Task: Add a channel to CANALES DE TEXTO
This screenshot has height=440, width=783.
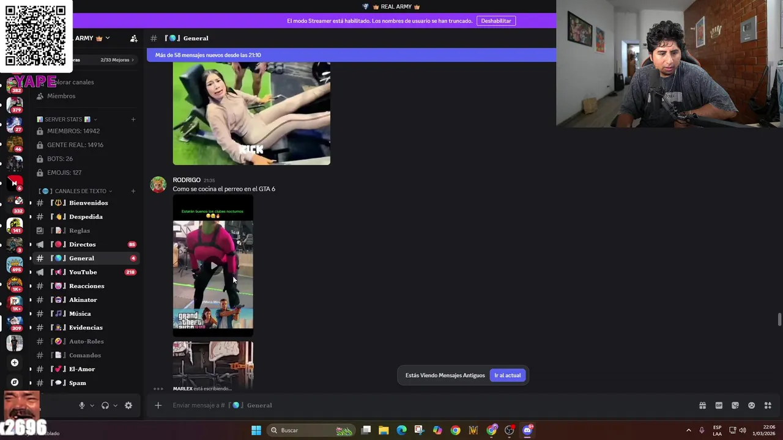Action: [133, 191]
